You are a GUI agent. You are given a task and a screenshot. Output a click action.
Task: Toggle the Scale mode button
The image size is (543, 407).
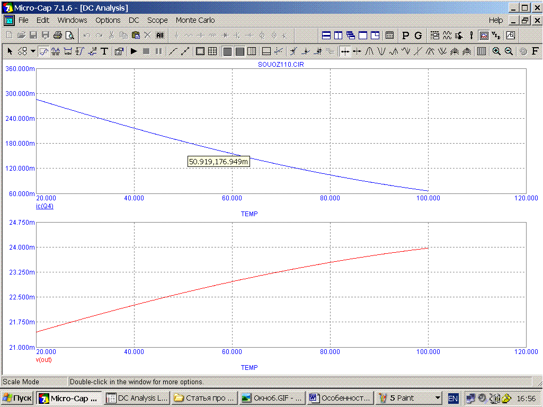click(x=43, y=51)
